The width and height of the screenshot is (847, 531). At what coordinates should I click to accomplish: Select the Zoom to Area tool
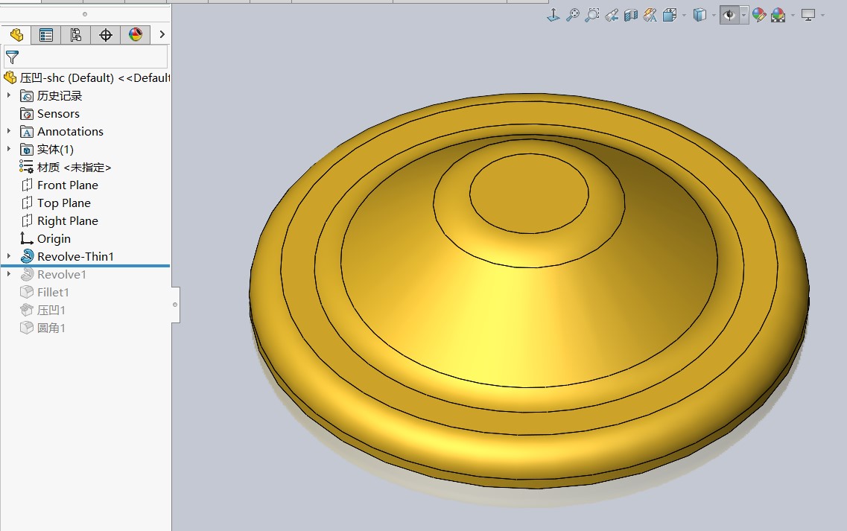592,15
